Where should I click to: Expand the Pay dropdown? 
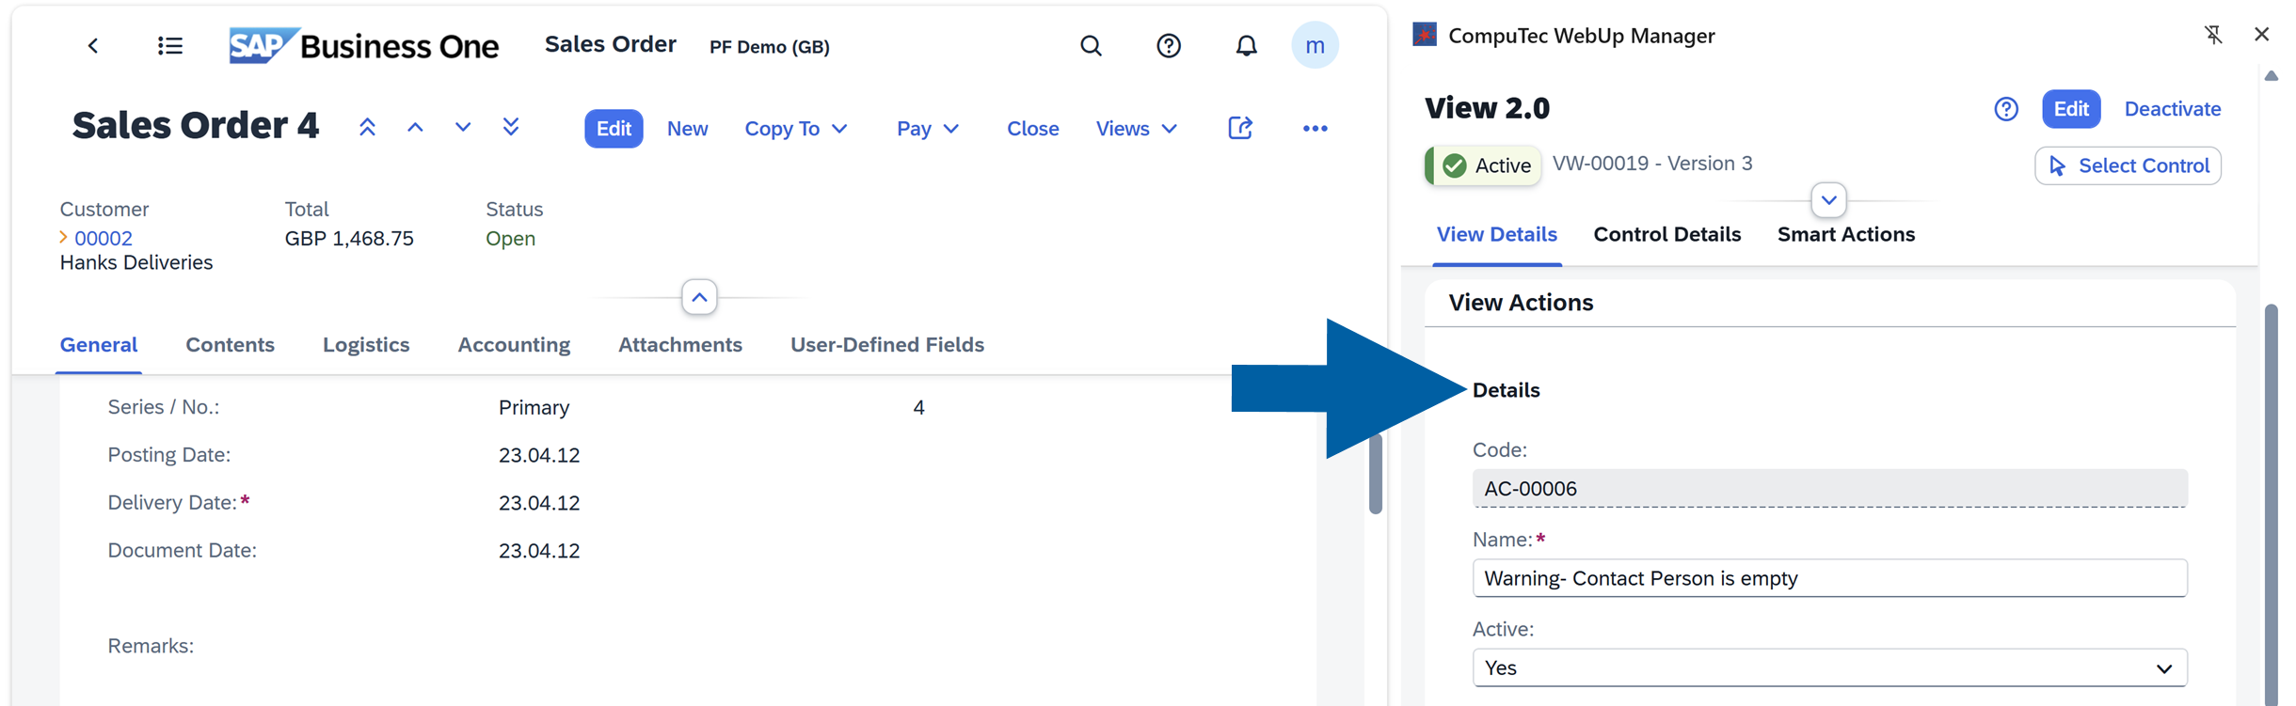tap(928, 129)
